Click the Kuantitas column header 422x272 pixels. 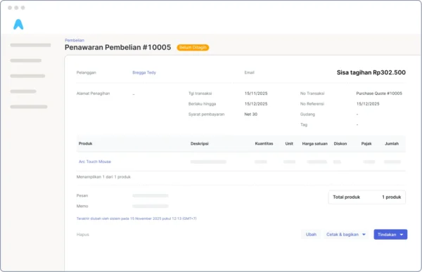pos(264,143)
